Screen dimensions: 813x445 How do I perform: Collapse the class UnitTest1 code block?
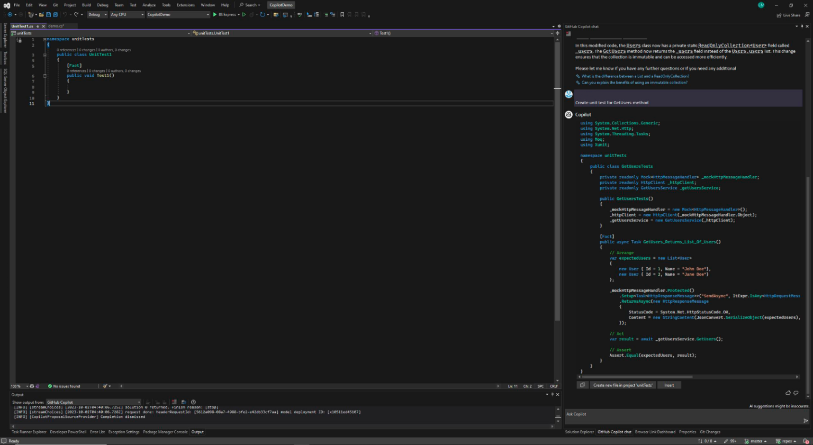click(x=44, y=55)
